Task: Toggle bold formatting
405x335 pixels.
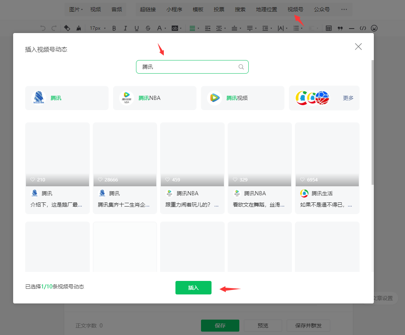Action: [114, 28]
